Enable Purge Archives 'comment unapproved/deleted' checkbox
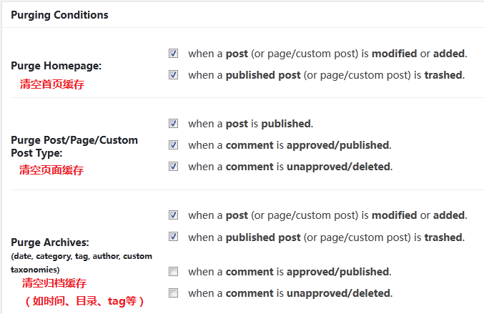The height and width of the screenshot is (314, 484). coord(174,293)
